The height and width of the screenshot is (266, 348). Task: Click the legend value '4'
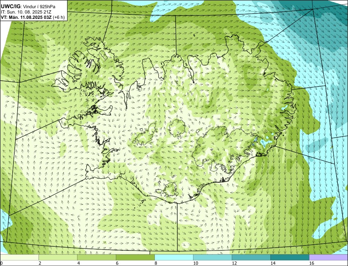(78, 263)
